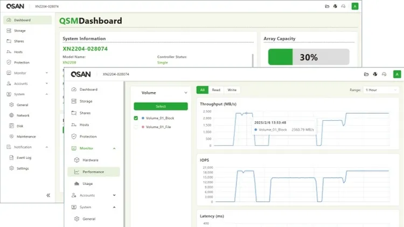404x227 pixels.
Task: Click Settings gear in back window sidebar
Action: (12, 168)
